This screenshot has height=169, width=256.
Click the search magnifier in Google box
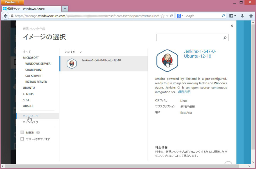tap(223, 16)
